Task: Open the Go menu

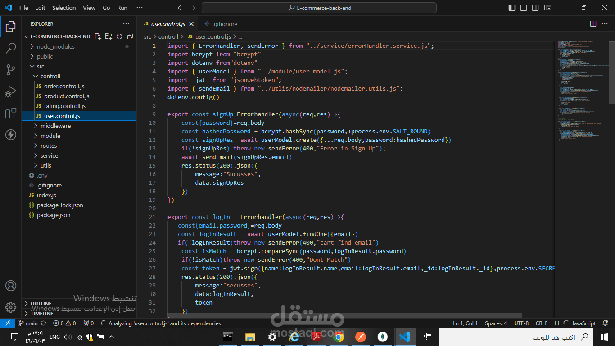Action: click(106, 8)
